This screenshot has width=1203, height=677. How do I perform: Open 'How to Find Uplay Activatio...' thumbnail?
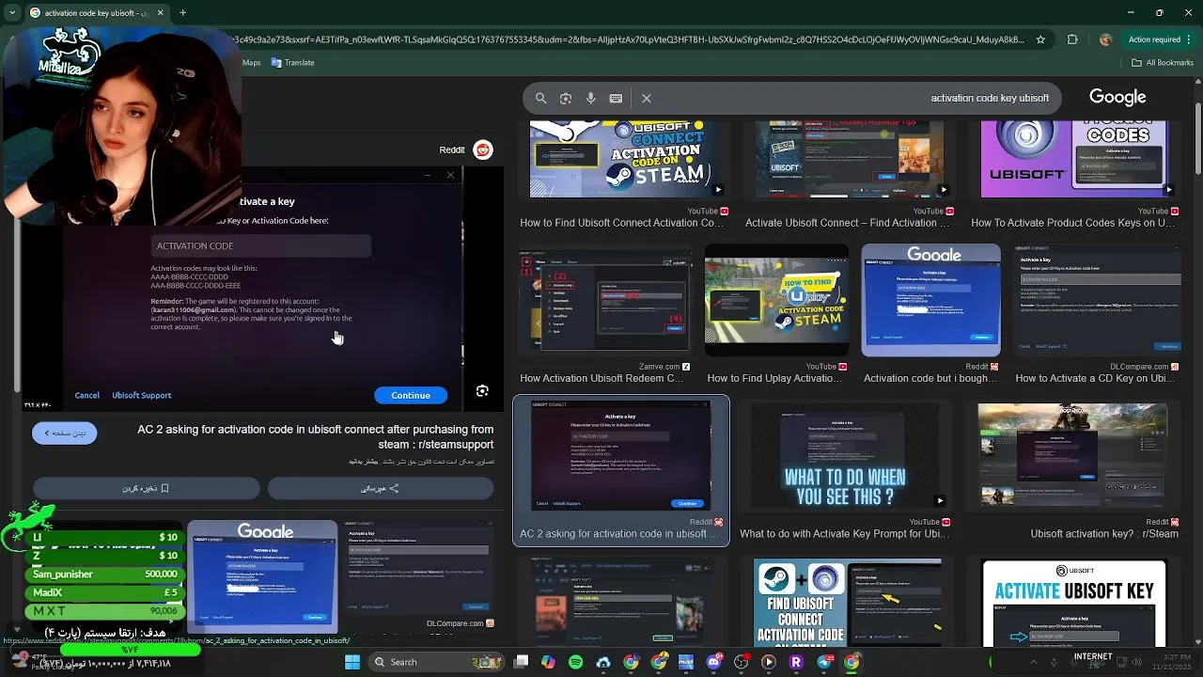(776, 300)
